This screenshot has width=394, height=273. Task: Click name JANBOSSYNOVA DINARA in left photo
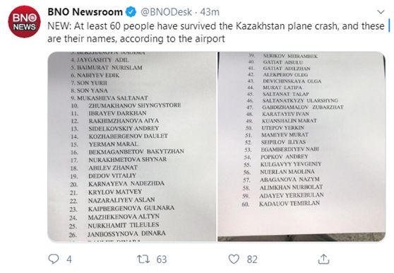[126, 234]
